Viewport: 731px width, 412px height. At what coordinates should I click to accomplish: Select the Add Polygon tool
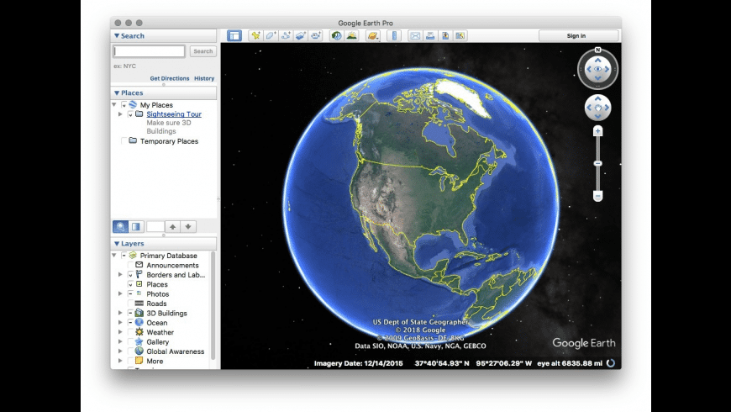pos(271,35)
